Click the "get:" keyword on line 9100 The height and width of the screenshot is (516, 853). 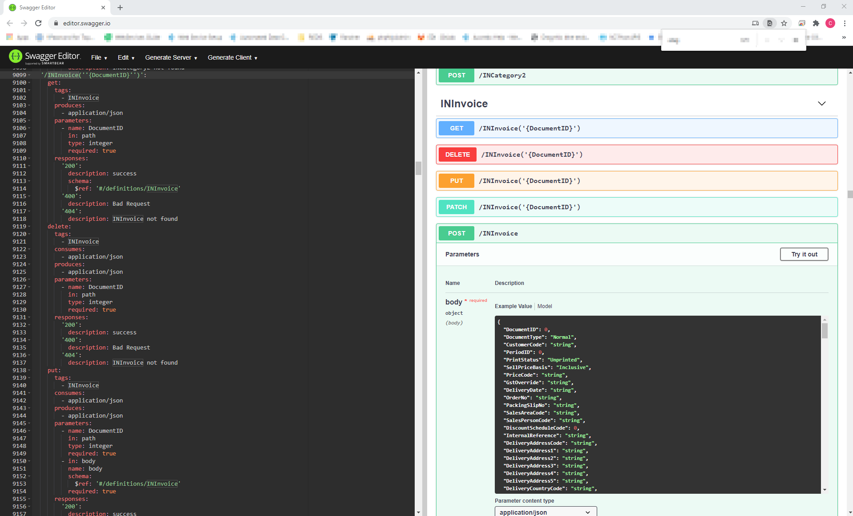click(x=54, y=83)
